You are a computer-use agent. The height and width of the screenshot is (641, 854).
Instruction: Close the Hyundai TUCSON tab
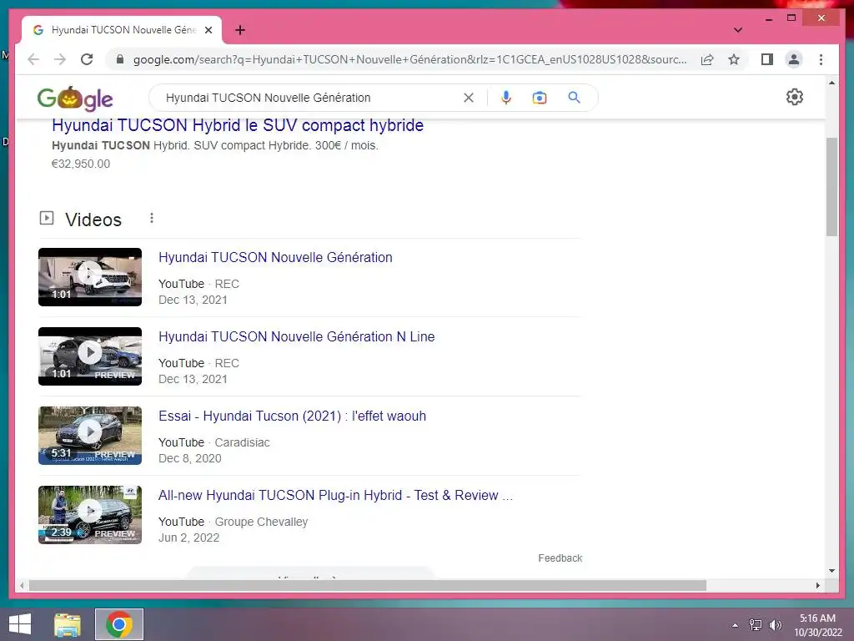(208, 30)
